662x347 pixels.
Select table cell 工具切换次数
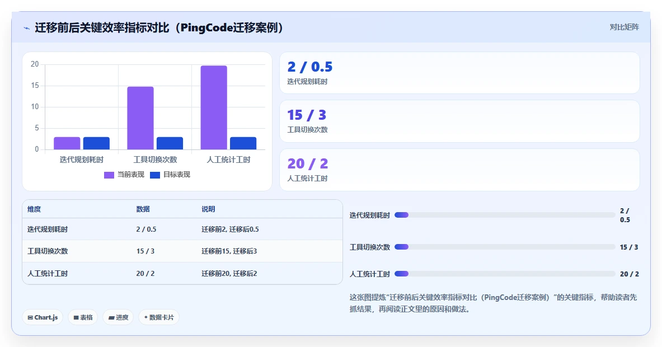tap(48, 251)
